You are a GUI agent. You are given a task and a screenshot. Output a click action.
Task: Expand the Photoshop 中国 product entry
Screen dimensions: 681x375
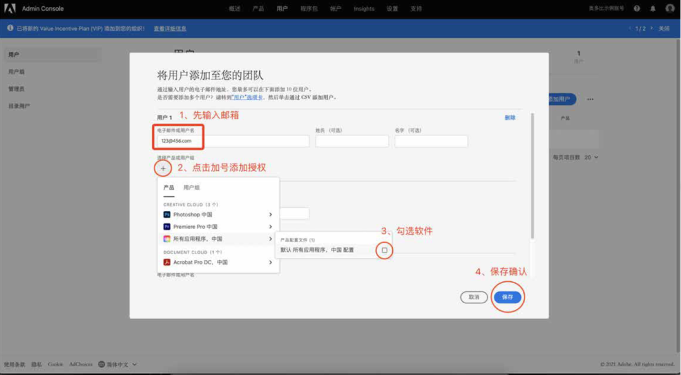[271, 214]
